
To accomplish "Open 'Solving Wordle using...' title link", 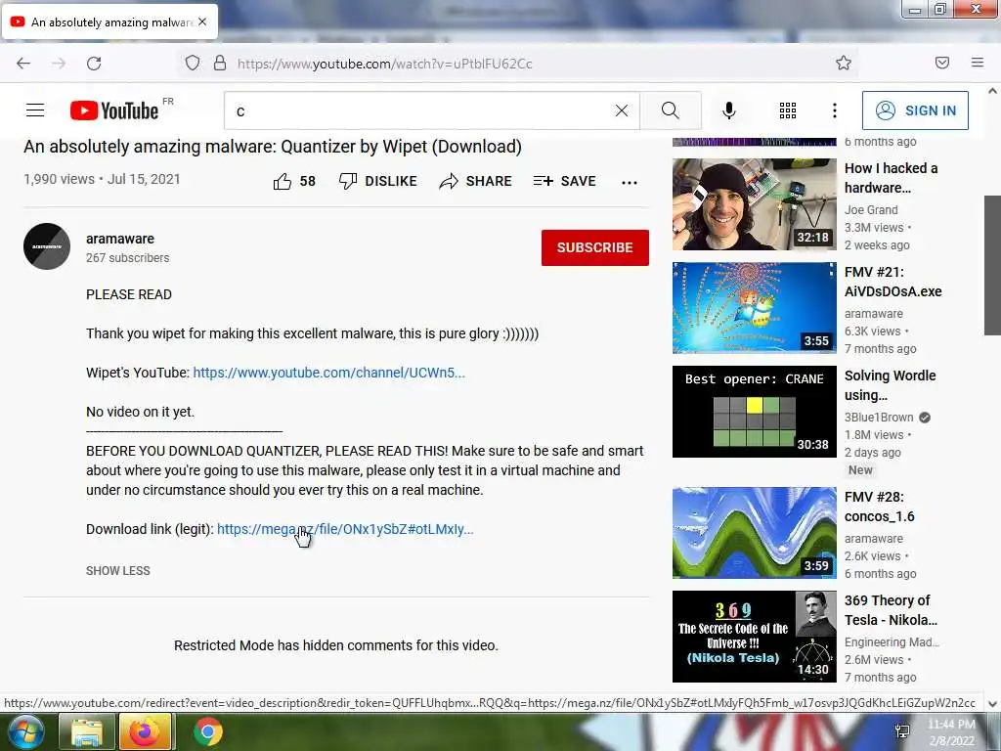I will click(890, 385).
